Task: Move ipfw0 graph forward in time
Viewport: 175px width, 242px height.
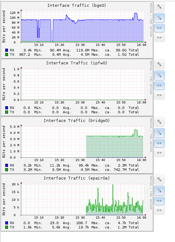Action: coord(159,95)
